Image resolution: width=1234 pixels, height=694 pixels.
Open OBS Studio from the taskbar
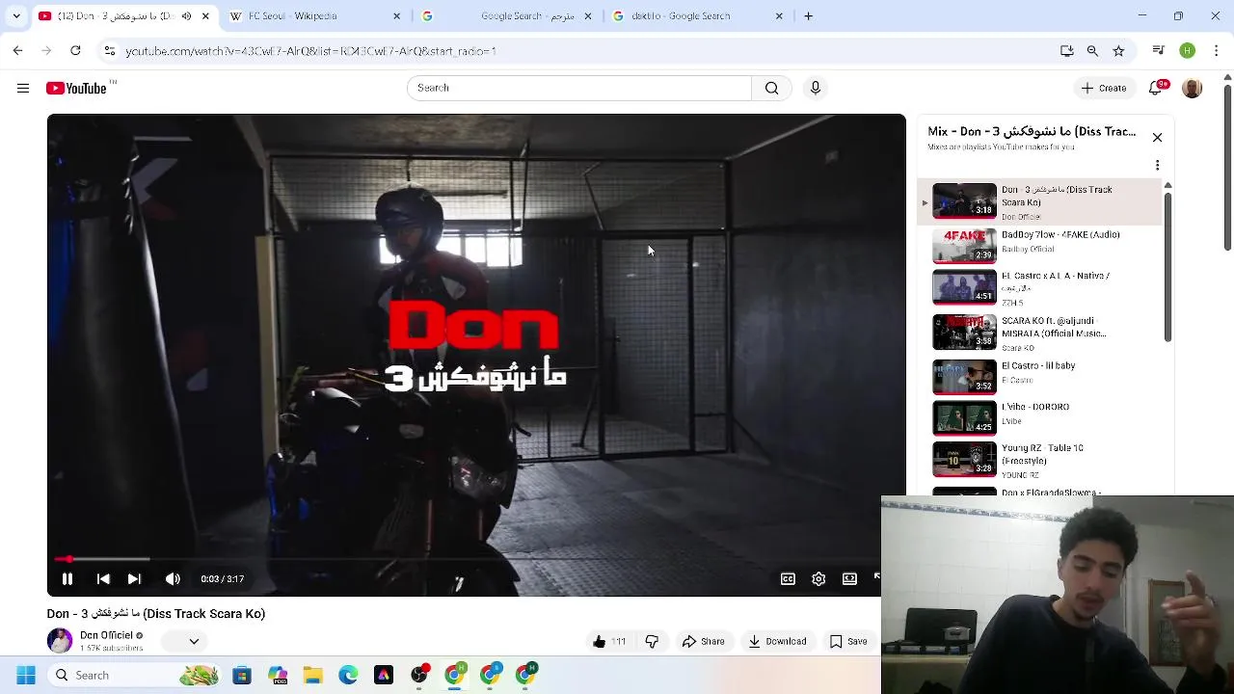pyautogui.click(x=419, y=676)
